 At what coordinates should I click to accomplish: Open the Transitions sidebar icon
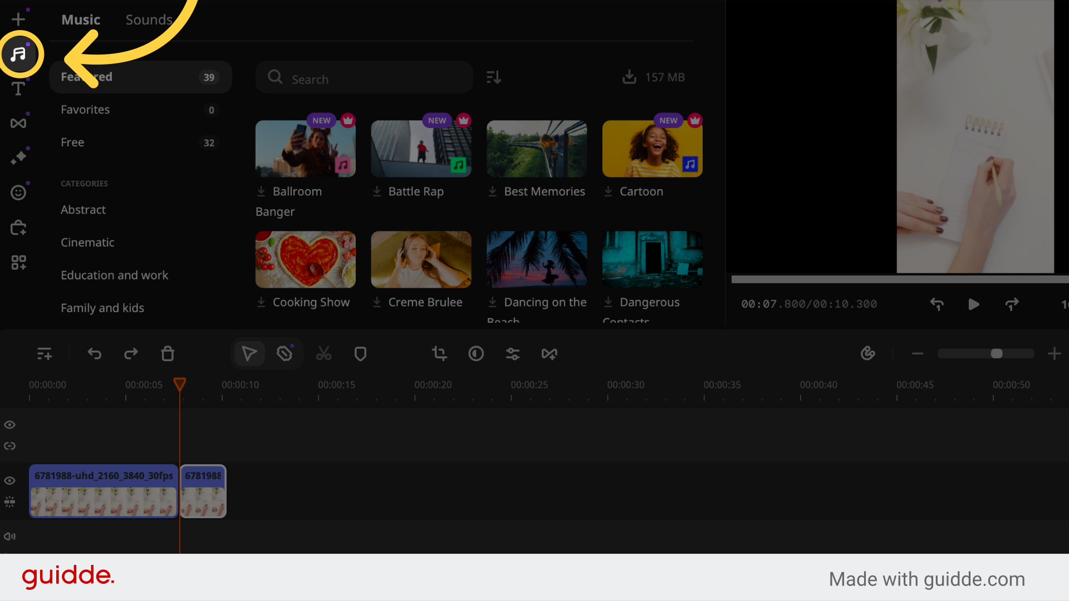(18, 123)
